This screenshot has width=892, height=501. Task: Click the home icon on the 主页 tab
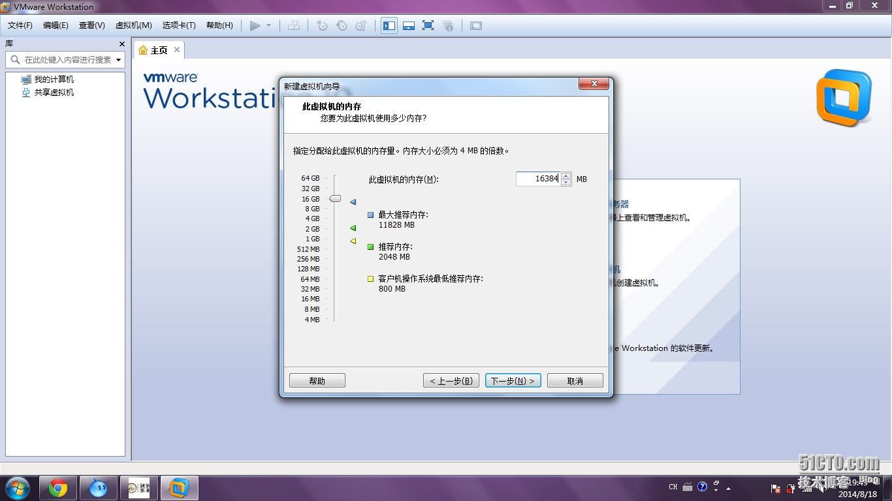pos(143,50)
